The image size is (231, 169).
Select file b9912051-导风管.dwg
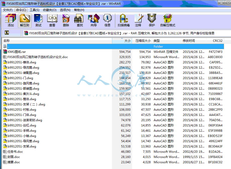click(x=23, y=141)
